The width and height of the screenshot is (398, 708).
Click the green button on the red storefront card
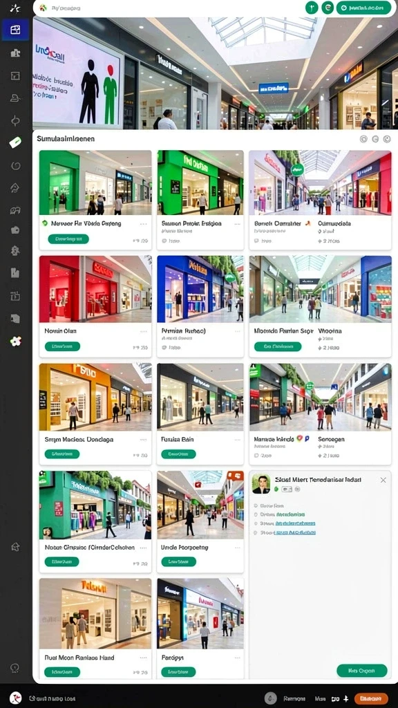click(x=62, y=346)
